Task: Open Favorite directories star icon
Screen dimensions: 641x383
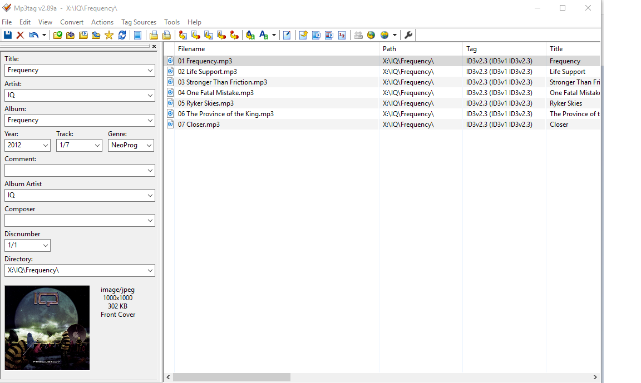Action: [x=109, y=35]
